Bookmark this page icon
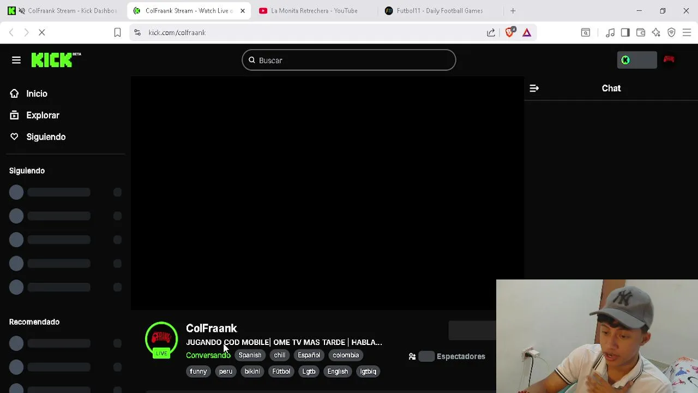This screenshot has width=698, height=393. (117, 33)
